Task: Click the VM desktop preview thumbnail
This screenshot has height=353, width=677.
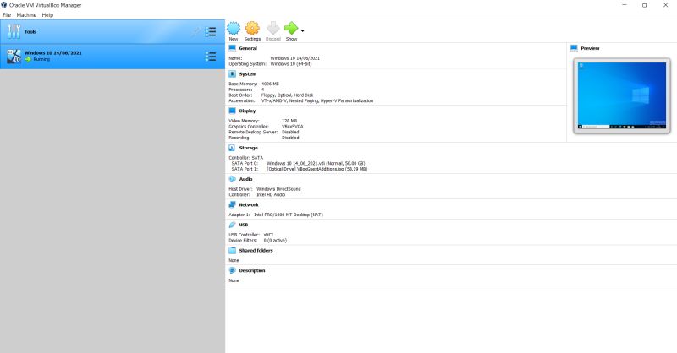Action: [x=622, y=95]
